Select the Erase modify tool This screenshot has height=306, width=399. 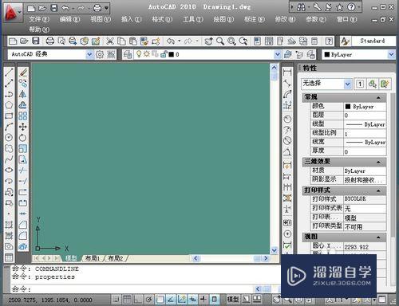click(x=23, y=73)
